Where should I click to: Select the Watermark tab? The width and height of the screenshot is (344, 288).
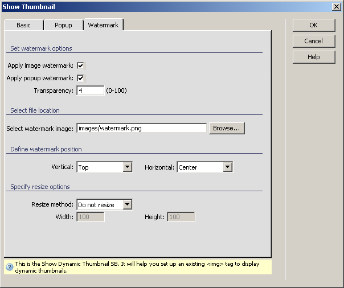(x=103, y=25)
